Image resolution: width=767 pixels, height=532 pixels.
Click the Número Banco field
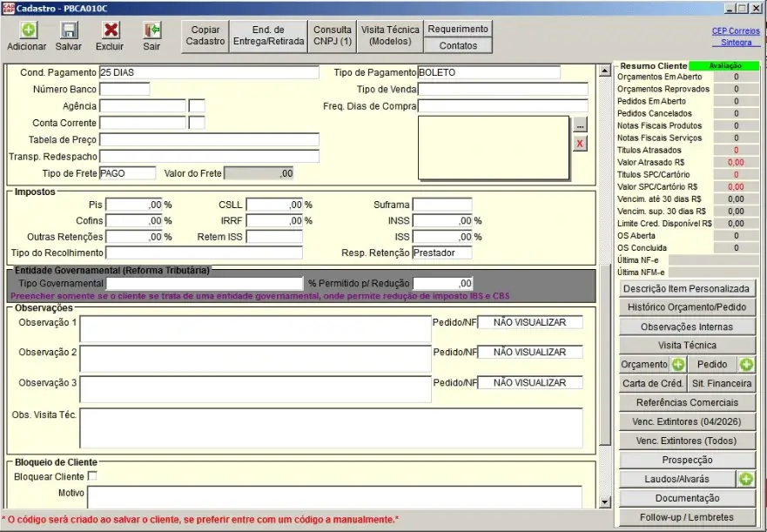coord(124,89)
